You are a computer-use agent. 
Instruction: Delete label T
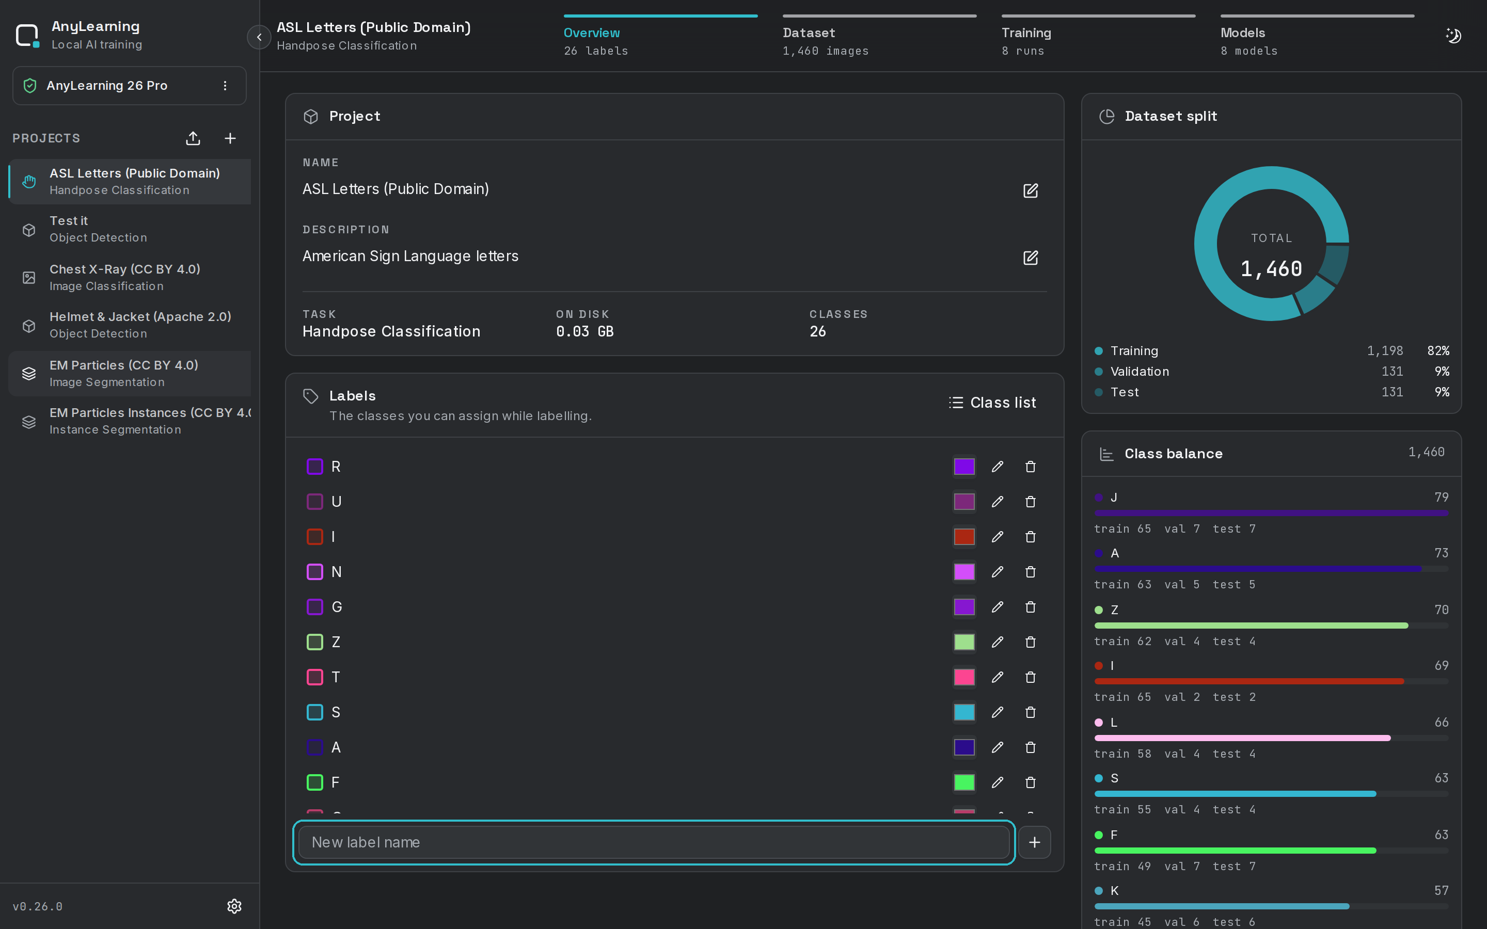pyautogui.click(x=1031, y=677)
